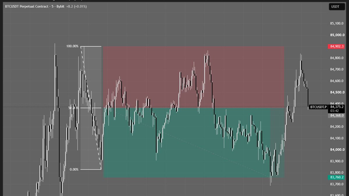Open the USDT currency selector
Image resolution: width=349 pixels, height=196 pixels.
tap(337, 6)
